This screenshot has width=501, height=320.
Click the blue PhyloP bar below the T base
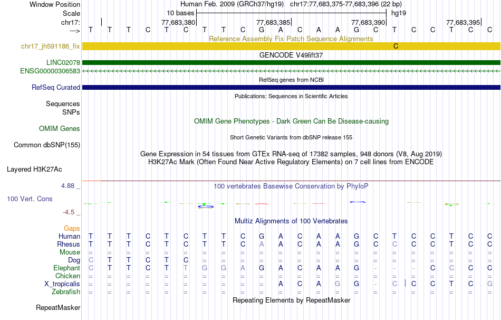[x=206, y=206]
